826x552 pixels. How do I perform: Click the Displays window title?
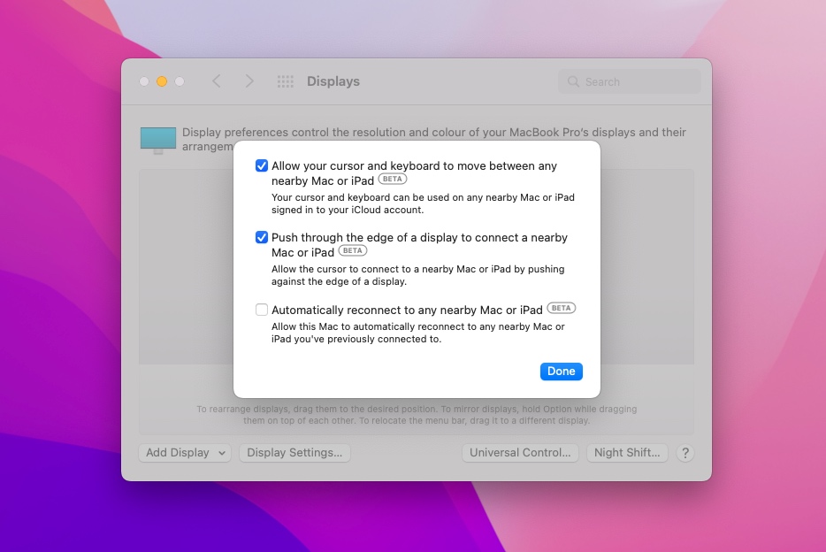coord(333,81)
